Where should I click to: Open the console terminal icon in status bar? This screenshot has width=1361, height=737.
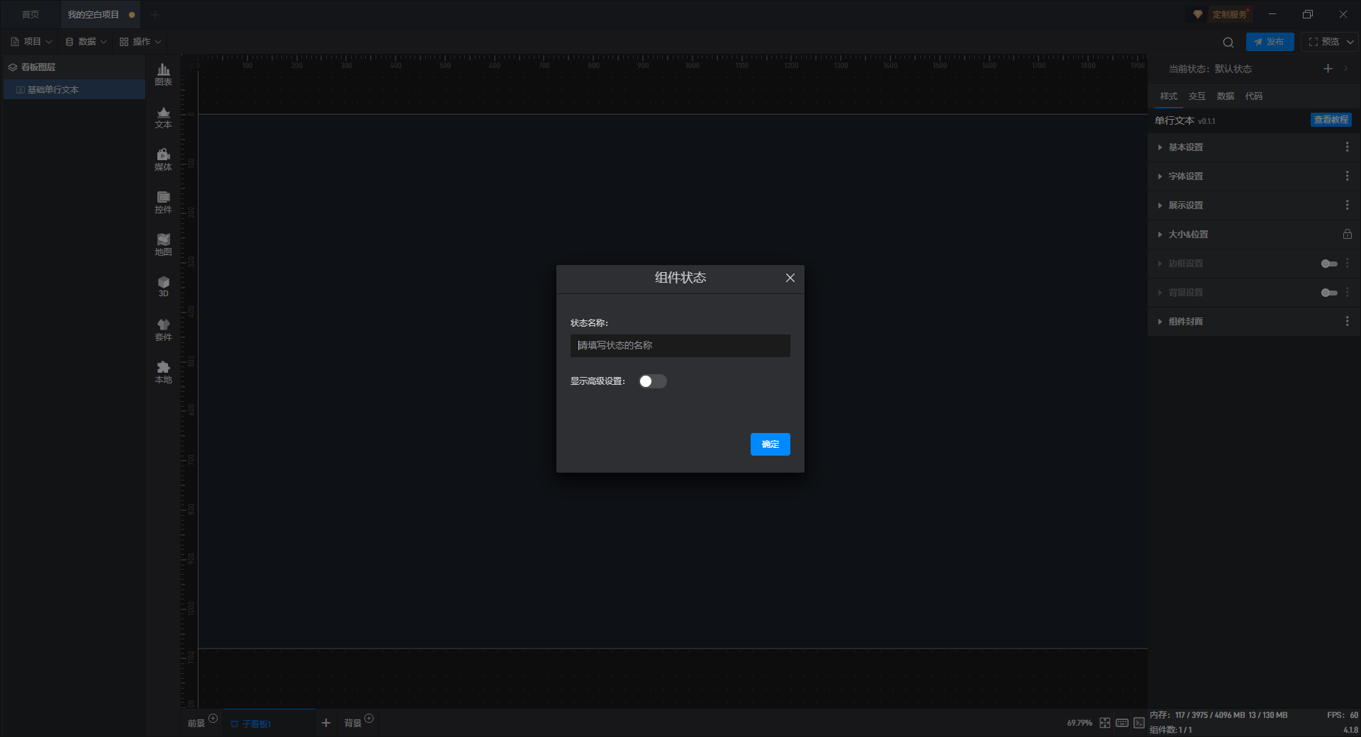tap(1138, 723)
